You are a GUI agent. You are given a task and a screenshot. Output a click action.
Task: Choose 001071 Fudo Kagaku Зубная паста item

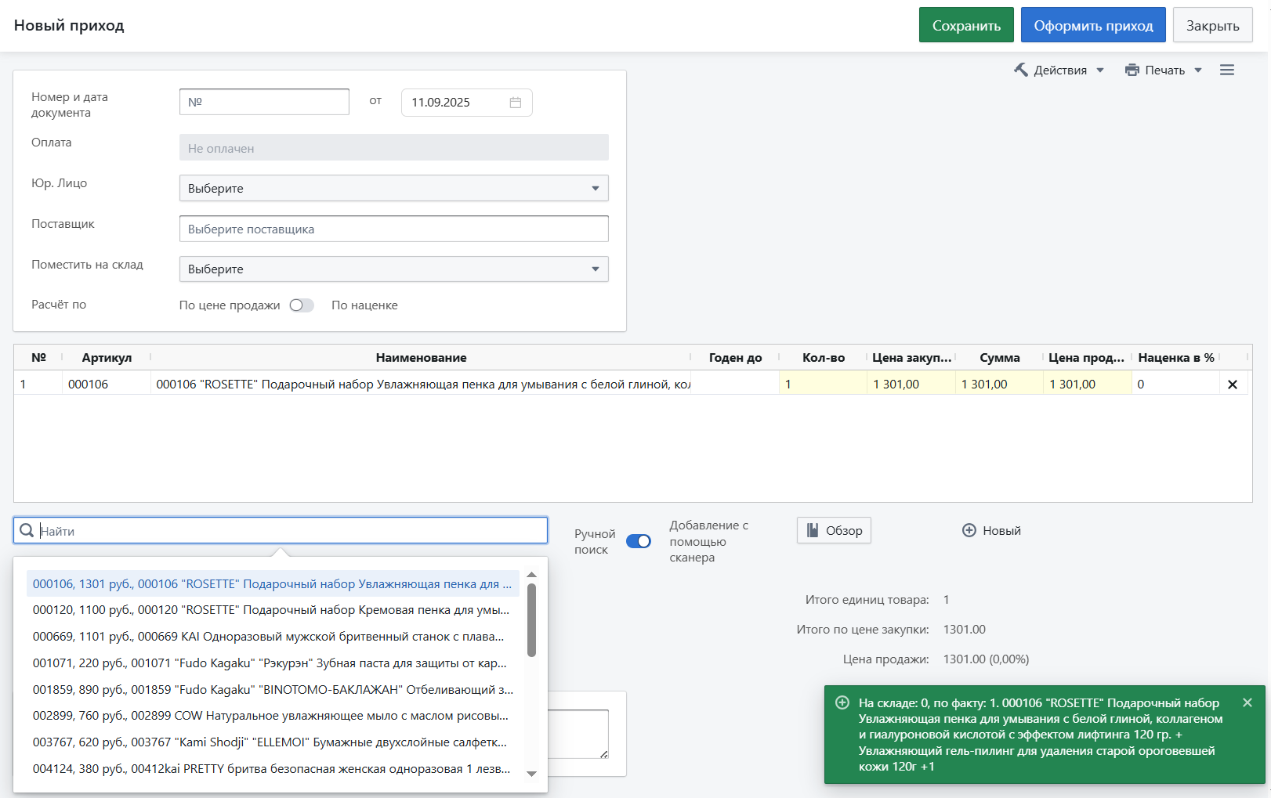coord(270,663)
